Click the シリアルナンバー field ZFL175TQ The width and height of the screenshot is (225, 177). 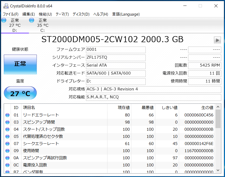116,58
